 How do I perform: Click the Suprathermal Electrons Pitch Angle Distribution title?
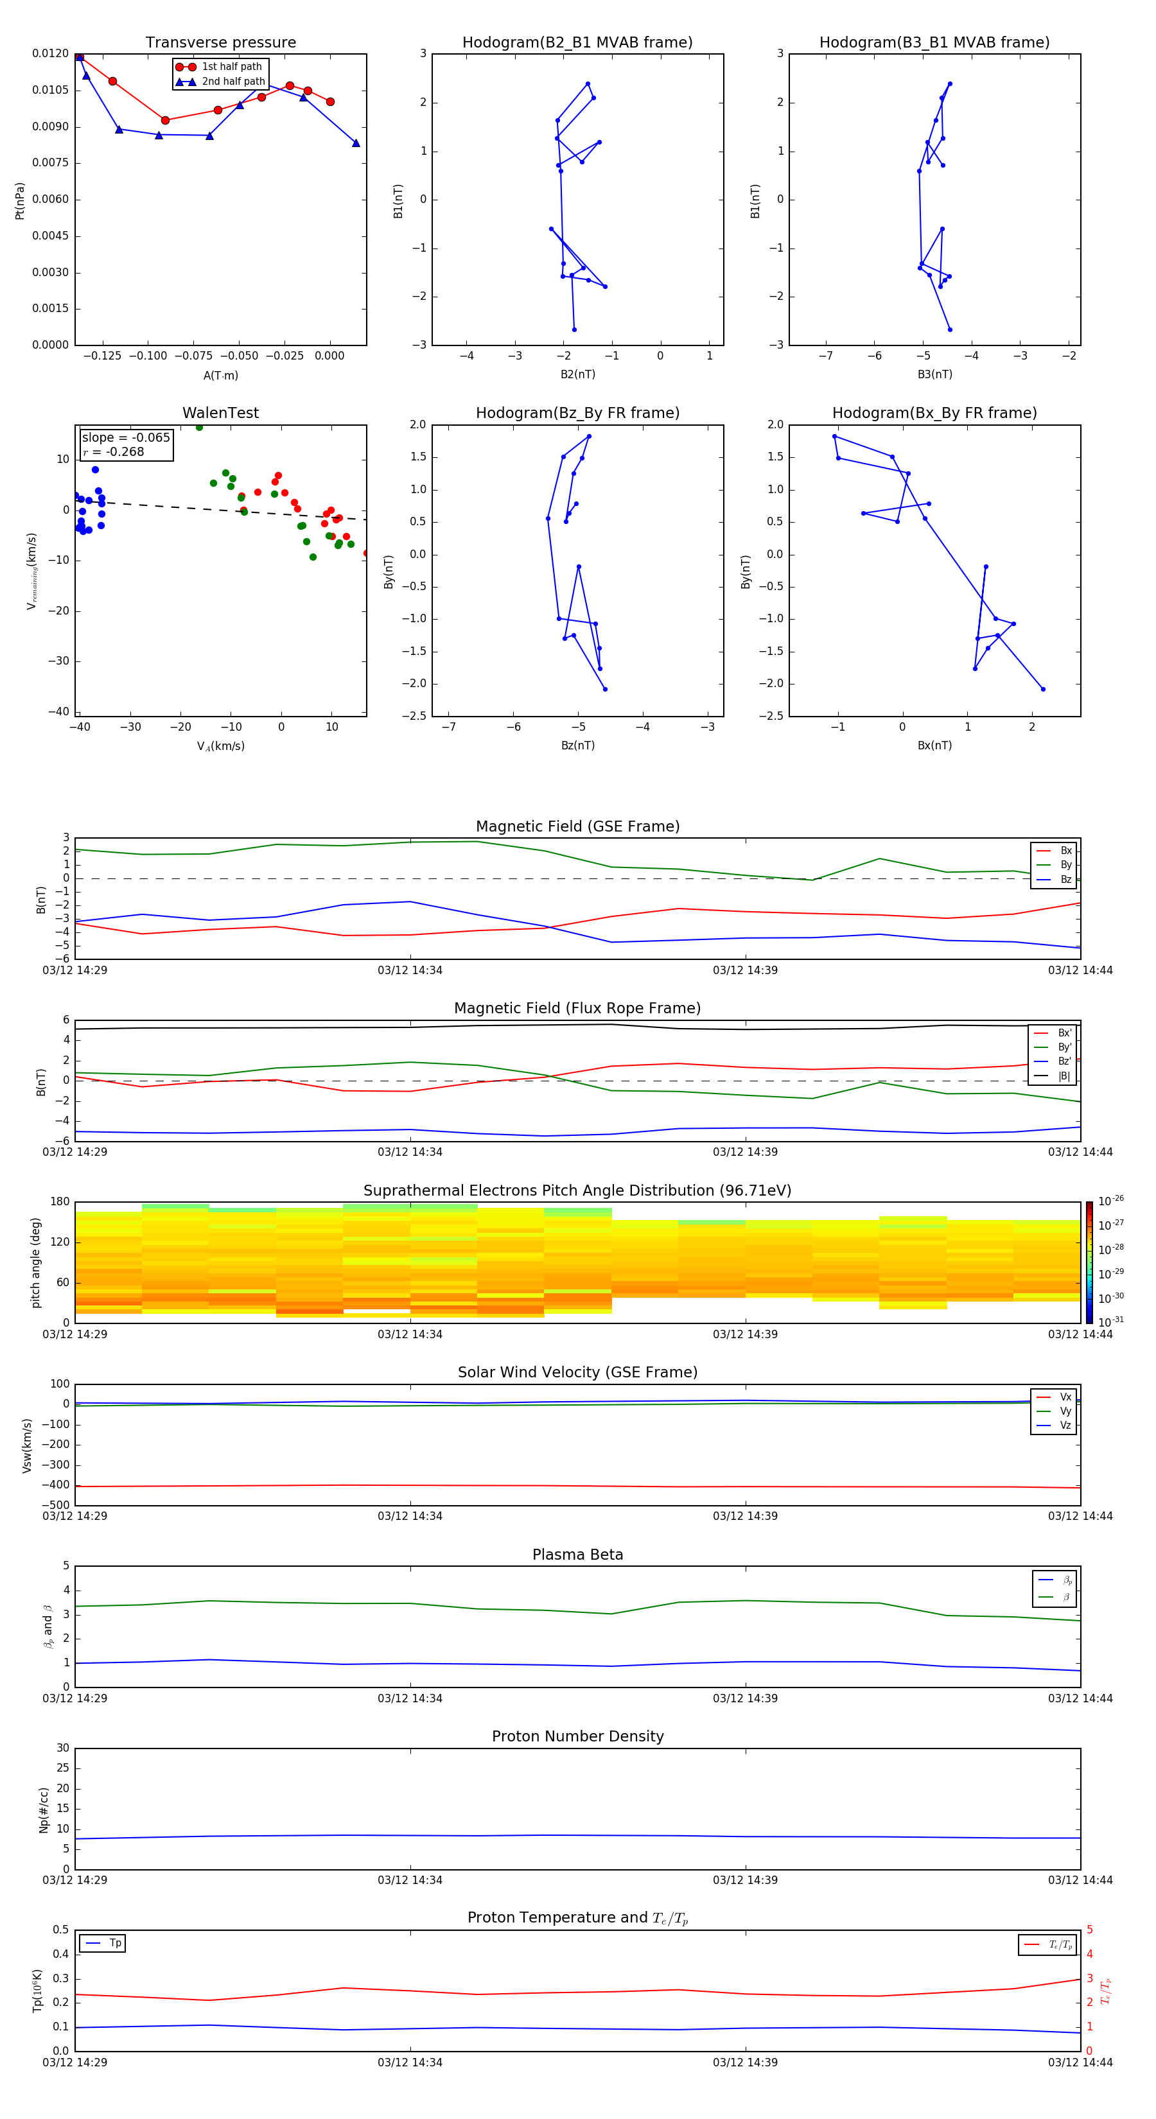[577, 1190]
